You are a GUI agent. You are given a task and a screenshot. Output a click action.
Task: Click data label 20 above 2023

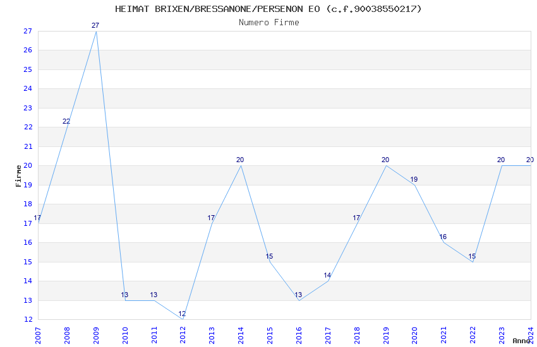click(501, 160)
